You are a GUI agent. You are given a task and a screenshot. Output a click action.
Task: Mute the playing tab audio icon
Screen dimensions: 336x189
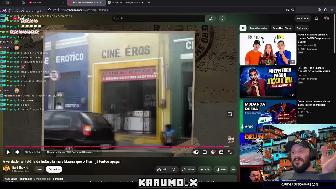[74, 3]
